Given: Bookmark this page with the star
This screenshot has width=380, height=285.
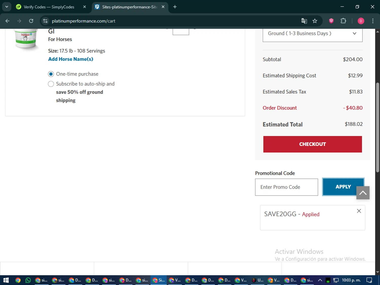Looking at the screenshot, I should [x=315, y=21].
